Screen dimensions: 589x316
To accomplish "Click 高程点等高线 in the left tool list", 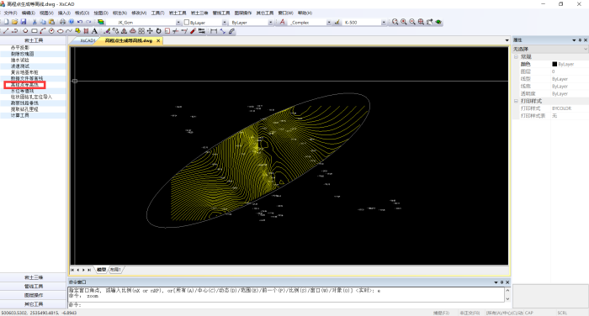I will click(24, 85).
